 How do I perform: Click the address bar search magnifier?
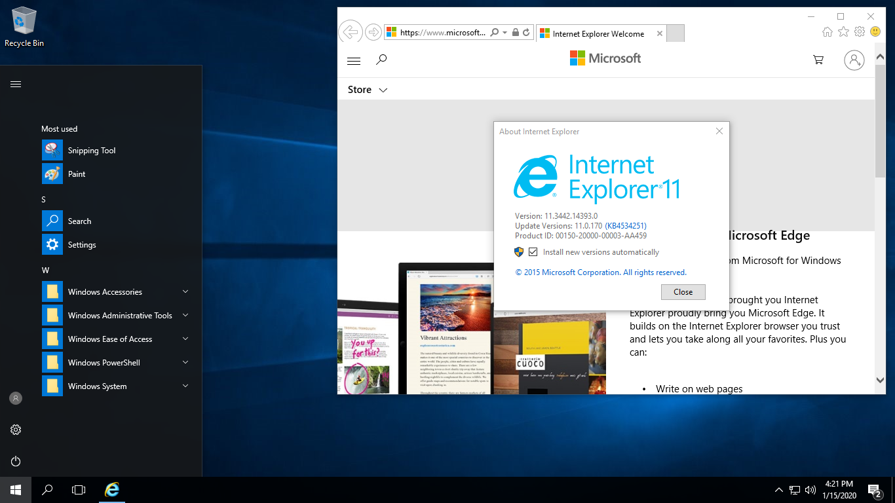click(x=495, y=32)
